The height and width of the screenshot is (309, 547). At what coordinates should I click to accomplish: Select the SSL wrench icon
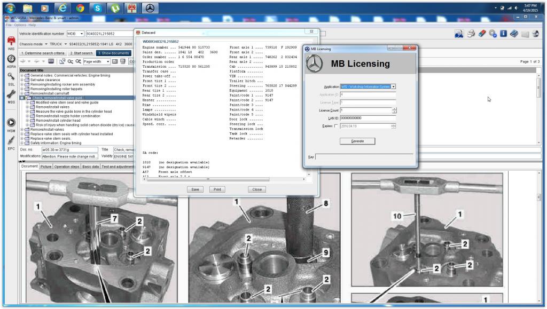[x=10, y=77]
